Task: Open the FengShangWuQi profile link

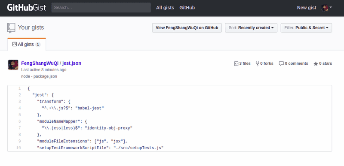Action: click(x=40, y=63)
